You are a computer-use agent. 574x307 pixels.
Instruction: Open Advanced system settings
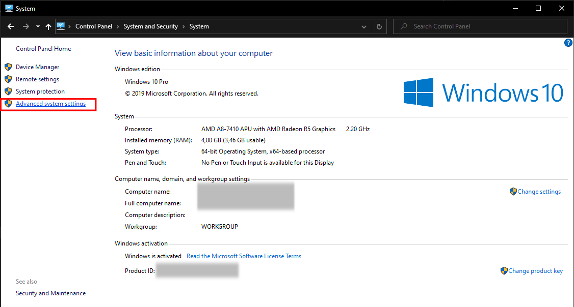(x=50, y=104)
